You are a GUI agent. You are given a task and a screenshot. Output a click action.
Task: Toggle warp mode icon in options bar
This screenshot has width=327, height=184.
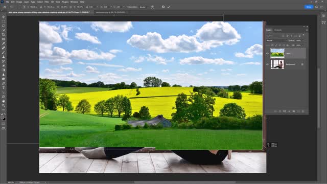pyautogui.click(x=152, y=7)
